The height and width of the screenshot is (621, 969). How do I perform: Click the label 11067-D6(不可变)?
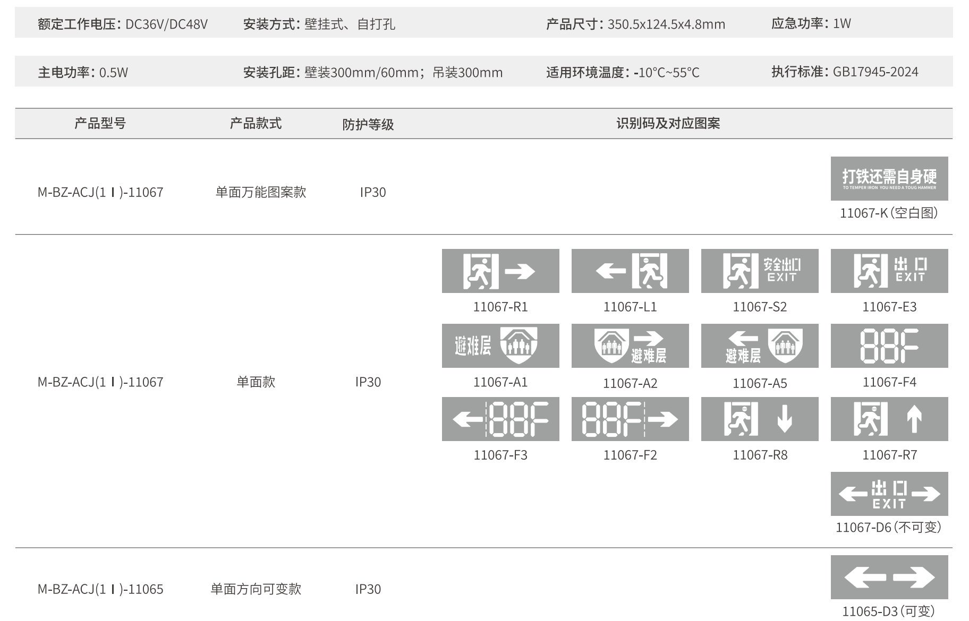tap(889, 527)
